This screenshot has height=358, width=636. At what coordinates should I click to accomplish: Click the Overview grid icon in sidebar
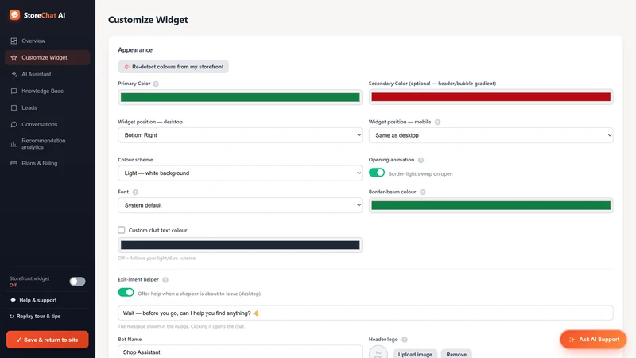[x=14, y=41]
